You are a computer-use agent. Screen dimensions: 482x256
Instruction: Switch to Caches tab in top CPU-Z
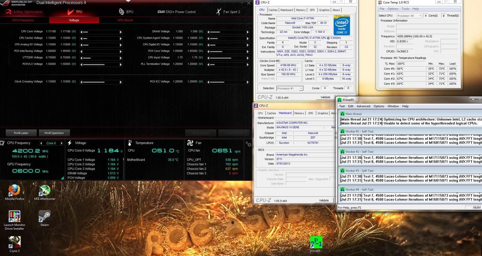[273, 10]
